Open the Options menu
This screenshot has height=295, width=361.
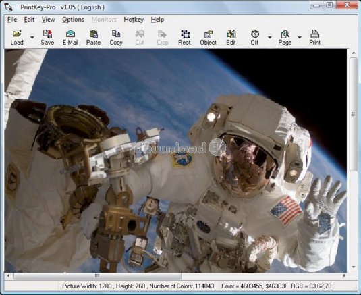tap(73, 20)
